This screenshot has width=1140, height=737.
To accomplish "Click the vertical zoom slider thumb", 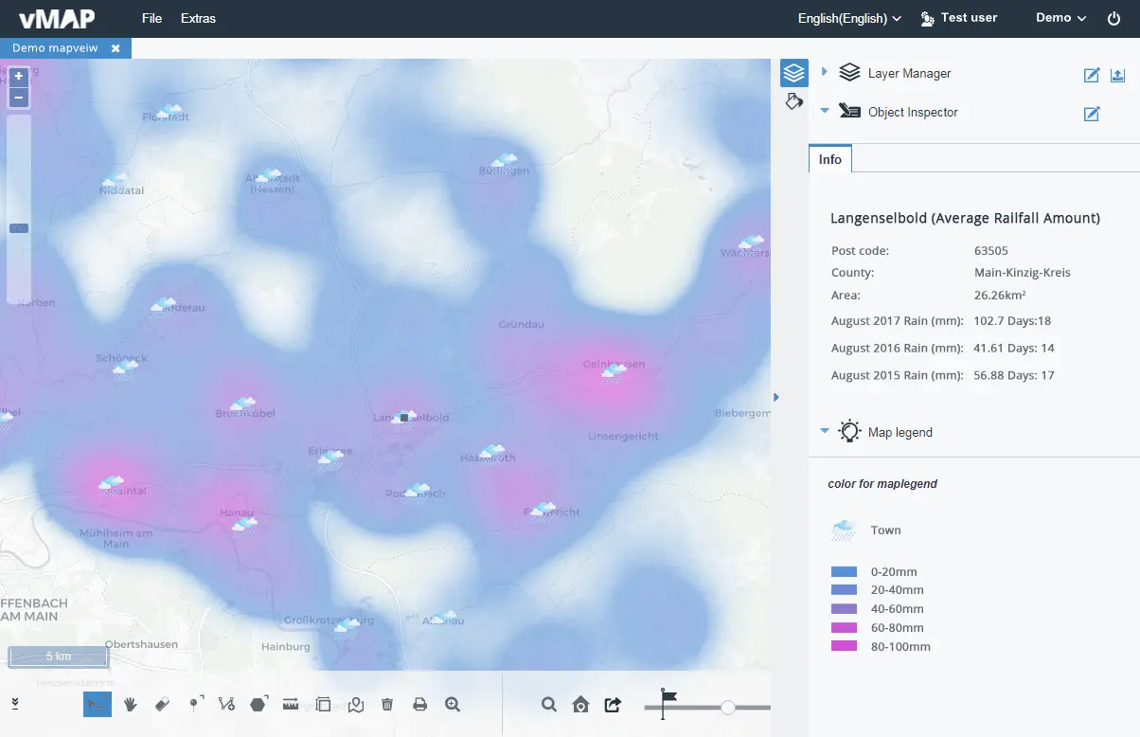I will click(x=18, y=228).
